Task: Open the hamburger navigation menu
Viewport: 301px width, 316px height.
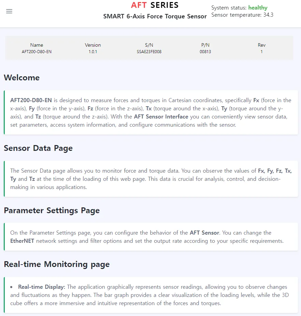Action: pyautogui.click(x=9, y=11)
